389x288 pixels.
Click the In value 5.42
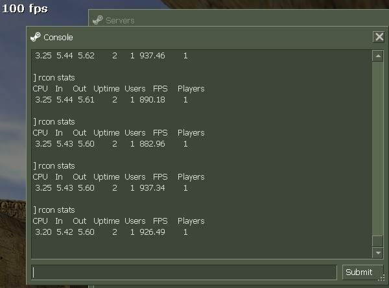tap(65, 232)
